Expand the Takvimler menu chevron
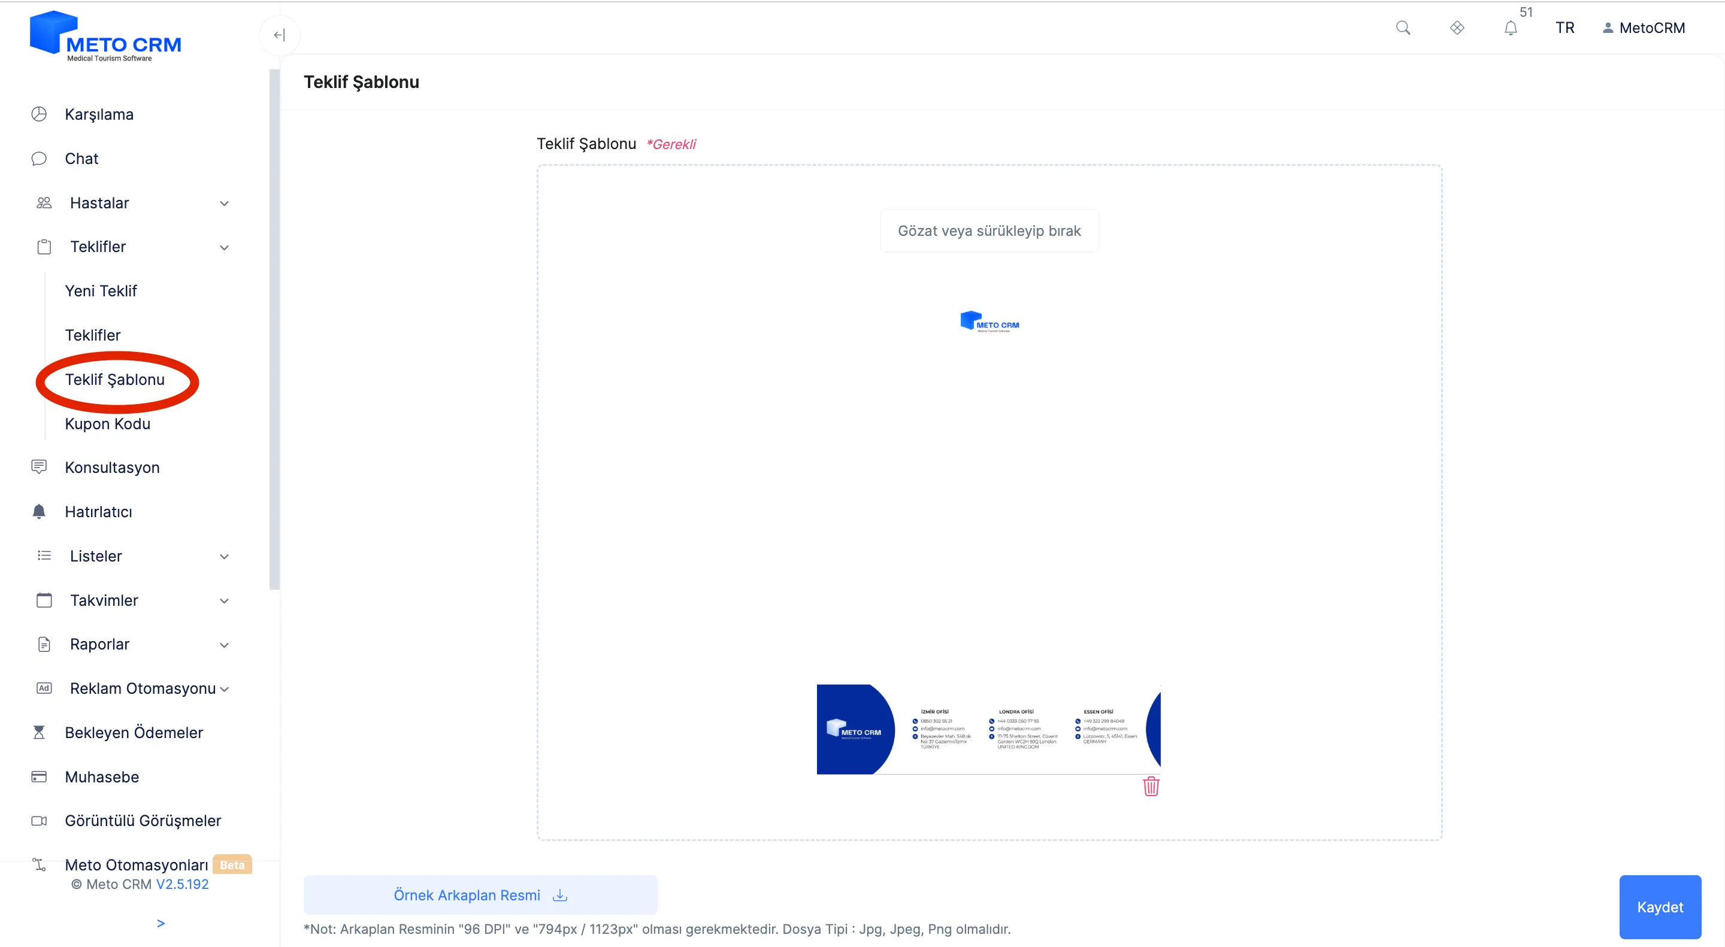 [225, 601]
